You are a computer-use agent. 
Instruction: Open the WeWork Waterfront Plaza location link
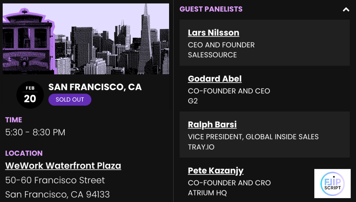tap(63, 166)
